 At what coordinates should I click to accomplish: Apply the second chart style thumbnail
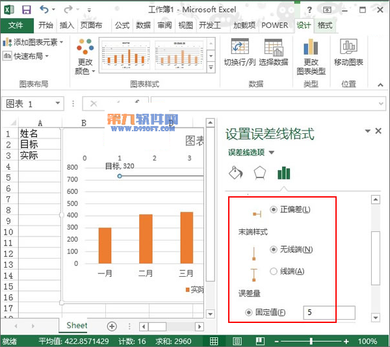179,55
